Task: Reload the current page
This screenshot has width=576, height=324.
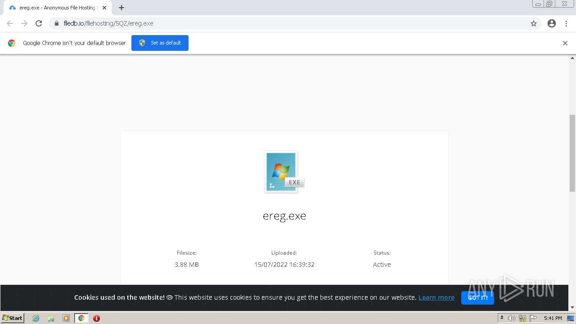Action: [39, 23]
